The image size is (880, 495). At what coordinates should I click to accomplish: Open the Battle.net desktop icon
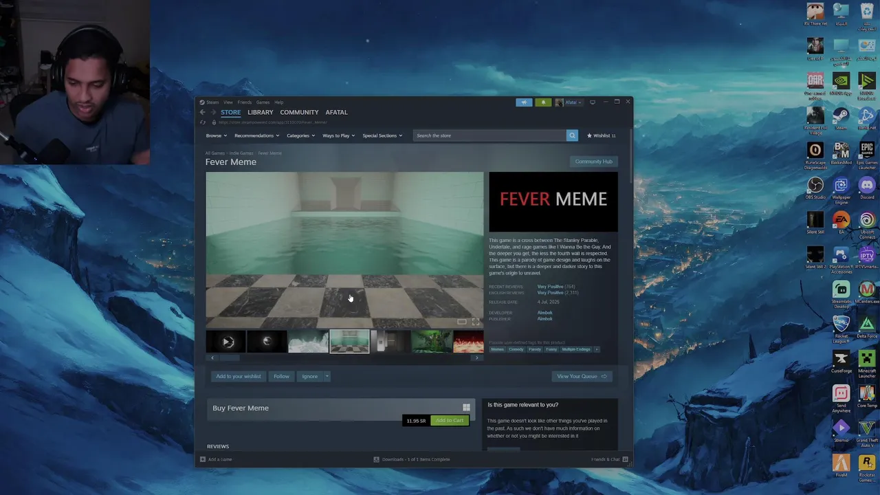click(867, 118)
